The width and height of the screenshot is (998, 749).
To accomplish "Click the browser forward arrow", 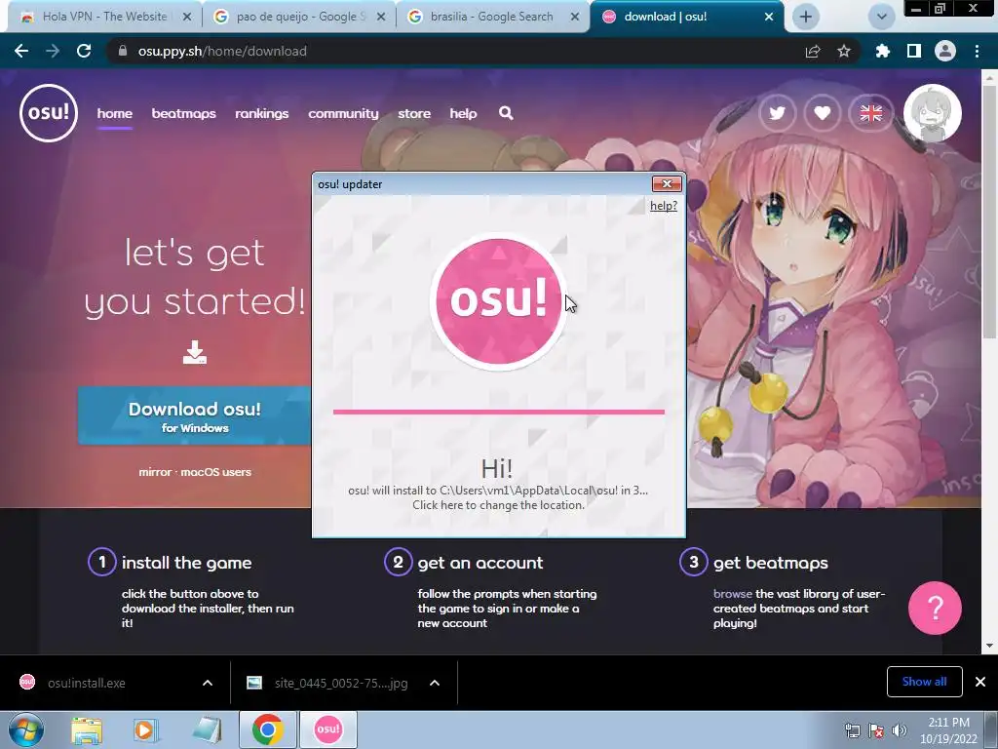I will [53, 51].
